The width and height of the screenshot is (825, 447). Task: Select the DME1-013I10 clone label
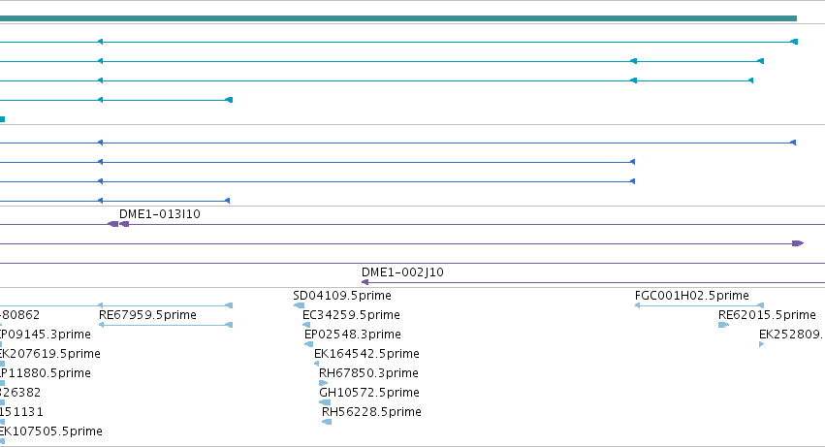point(160,214)
